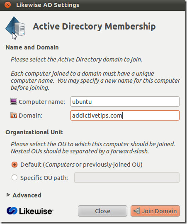Focus the Computer name field containing ubuntu
Viewport: 187px width, 224px height.
125,101
